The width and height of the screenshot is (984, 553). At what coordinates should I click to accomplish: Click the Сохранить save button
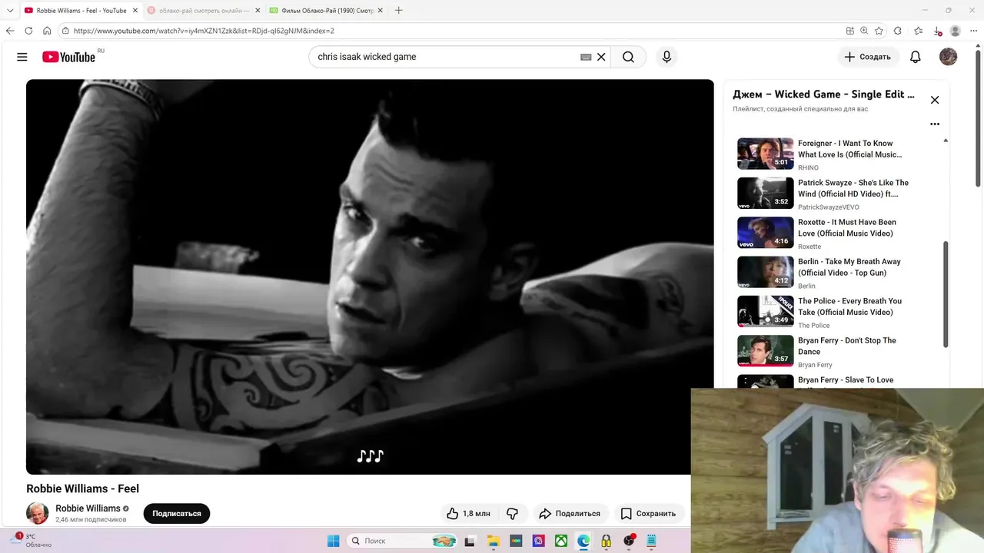648,513
